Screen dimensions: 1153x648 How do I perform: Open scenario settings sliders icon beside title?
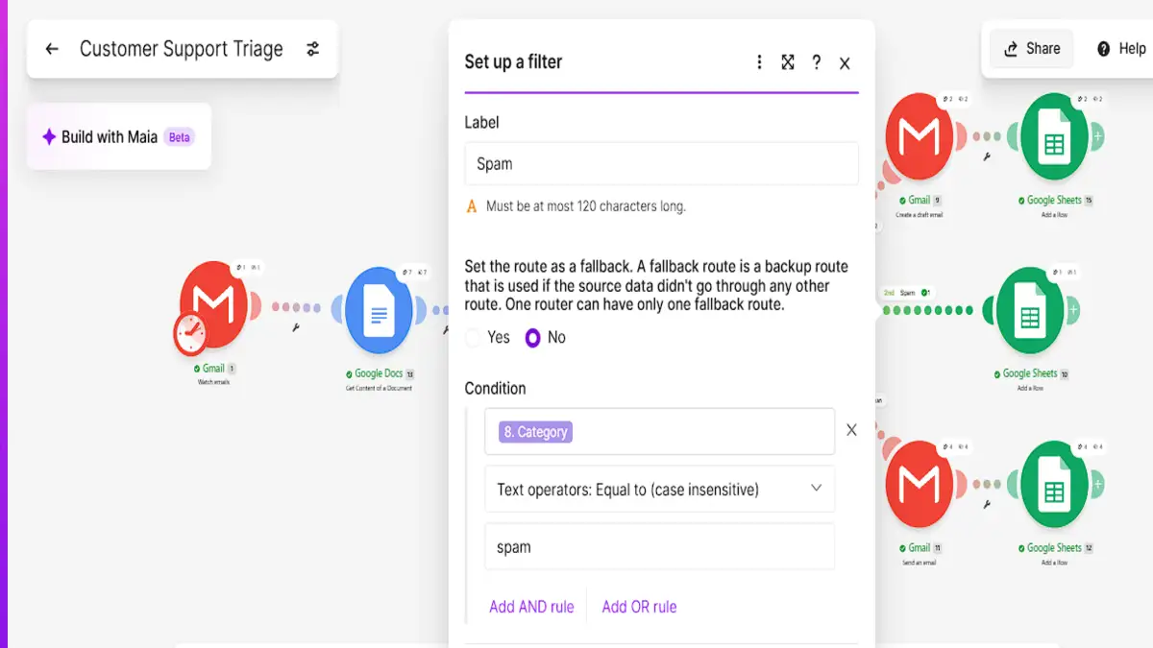[x=313, y=49]
